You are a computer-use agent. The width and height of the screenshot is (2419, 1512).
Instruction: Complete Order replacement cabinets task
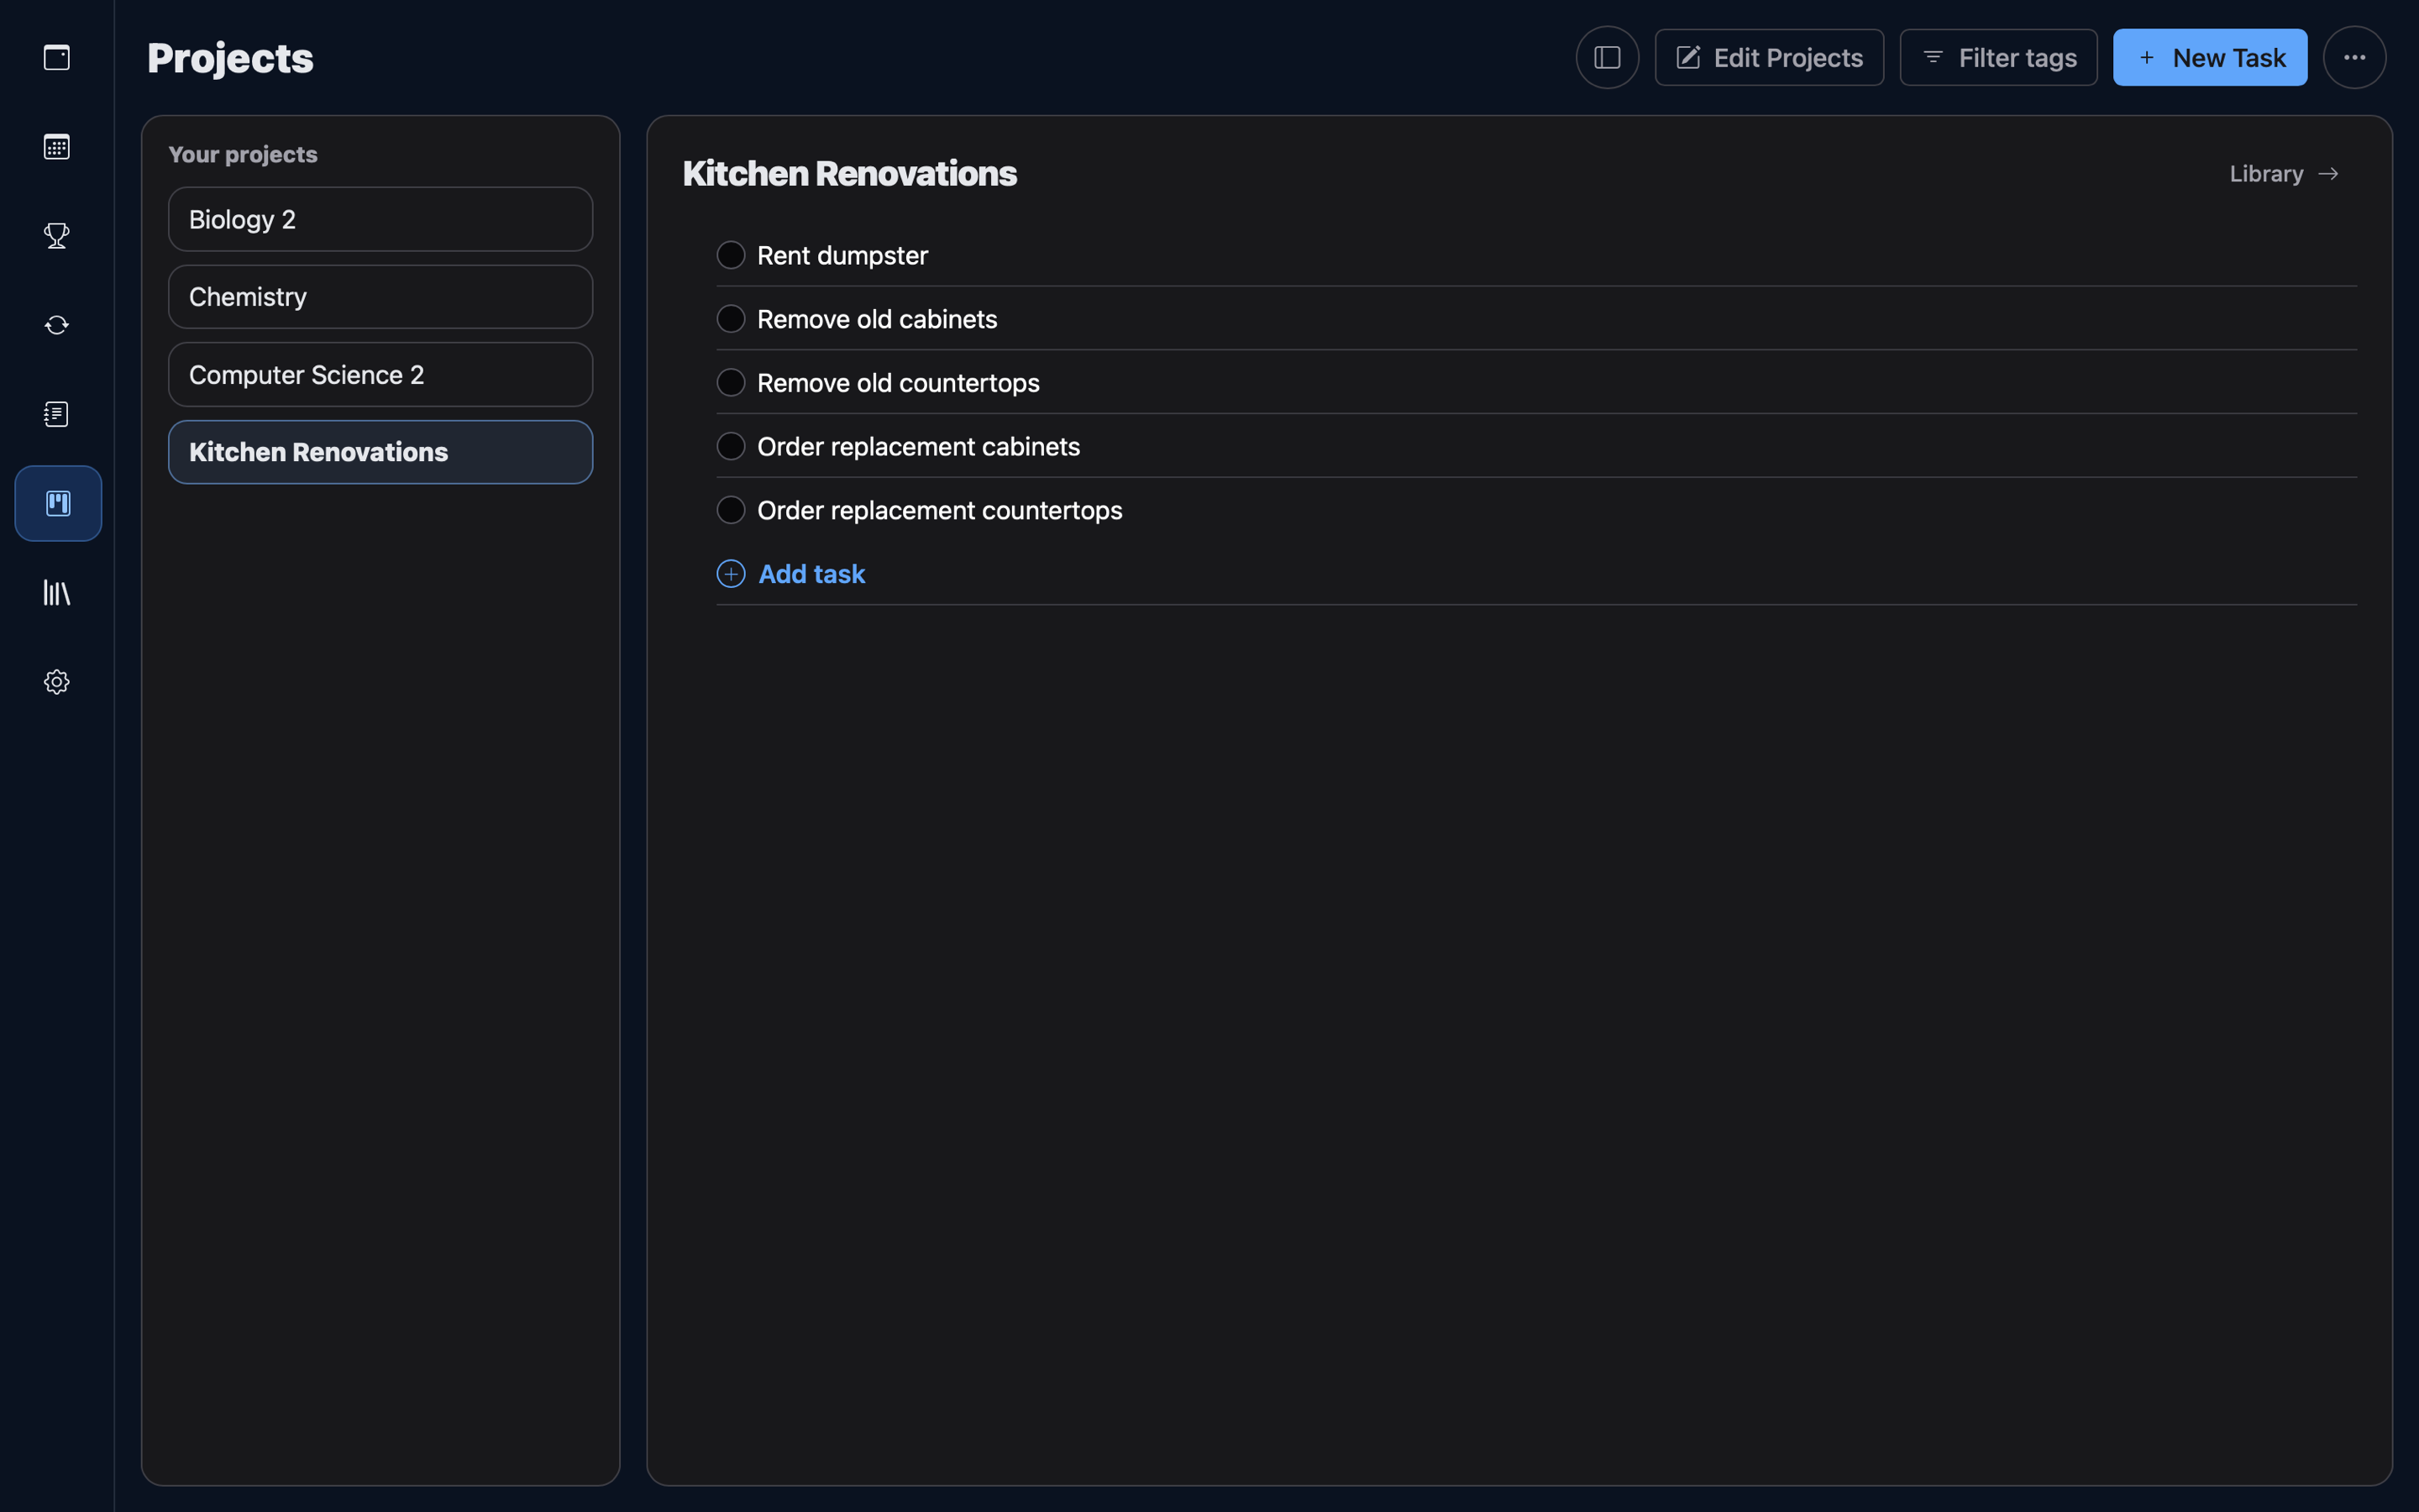pyautogui.click(x=731, y=446)
